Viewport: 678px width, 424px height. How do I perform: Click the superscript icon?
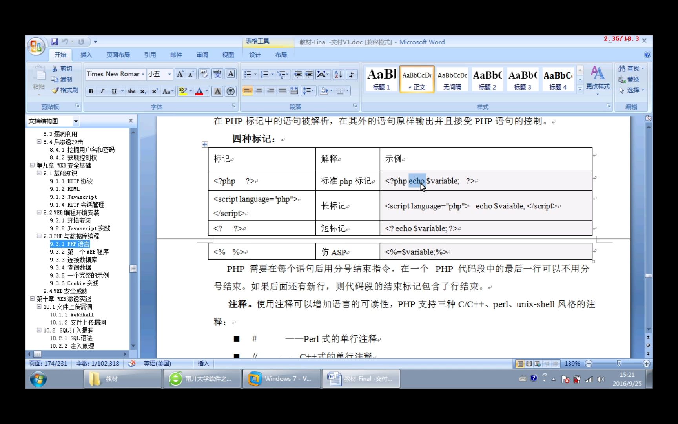(x=154, y=91)
